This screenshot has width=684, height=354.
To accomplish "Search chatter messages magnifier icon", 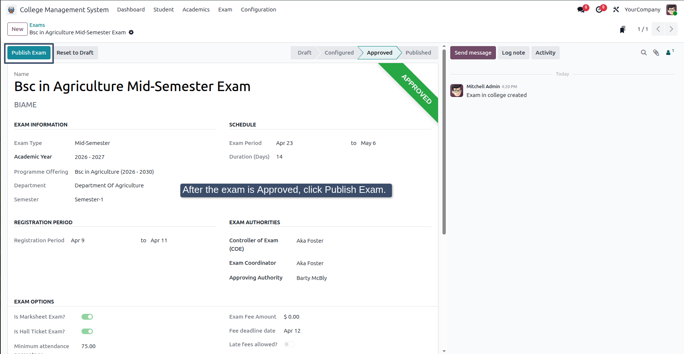I will point(644,53).
